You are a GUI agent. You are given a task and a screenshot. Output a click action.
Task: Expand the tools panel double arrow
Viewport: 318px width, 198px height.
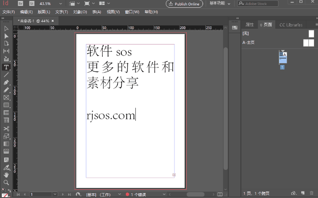click(3, 18)
